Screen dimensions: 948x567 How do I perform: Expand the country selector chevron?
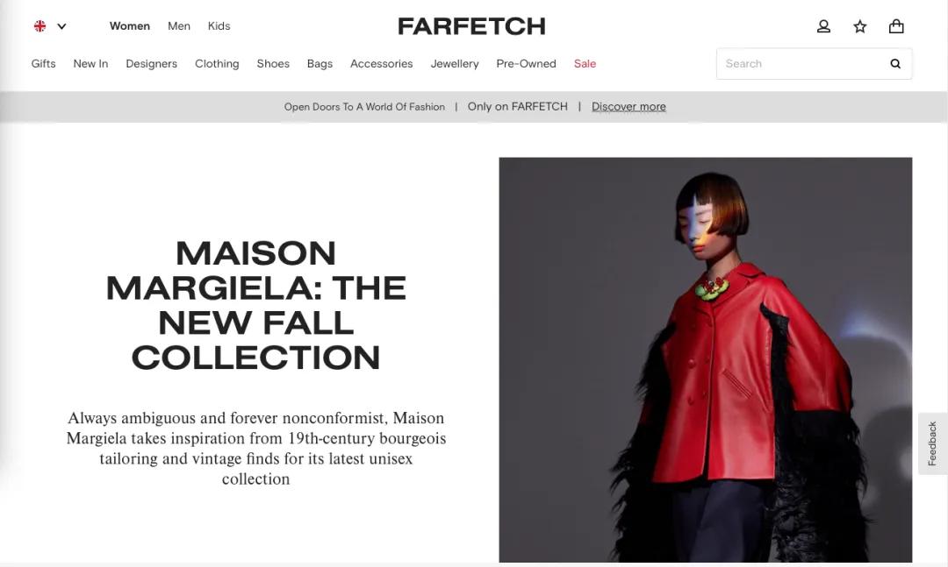click(x=61, y=26)
